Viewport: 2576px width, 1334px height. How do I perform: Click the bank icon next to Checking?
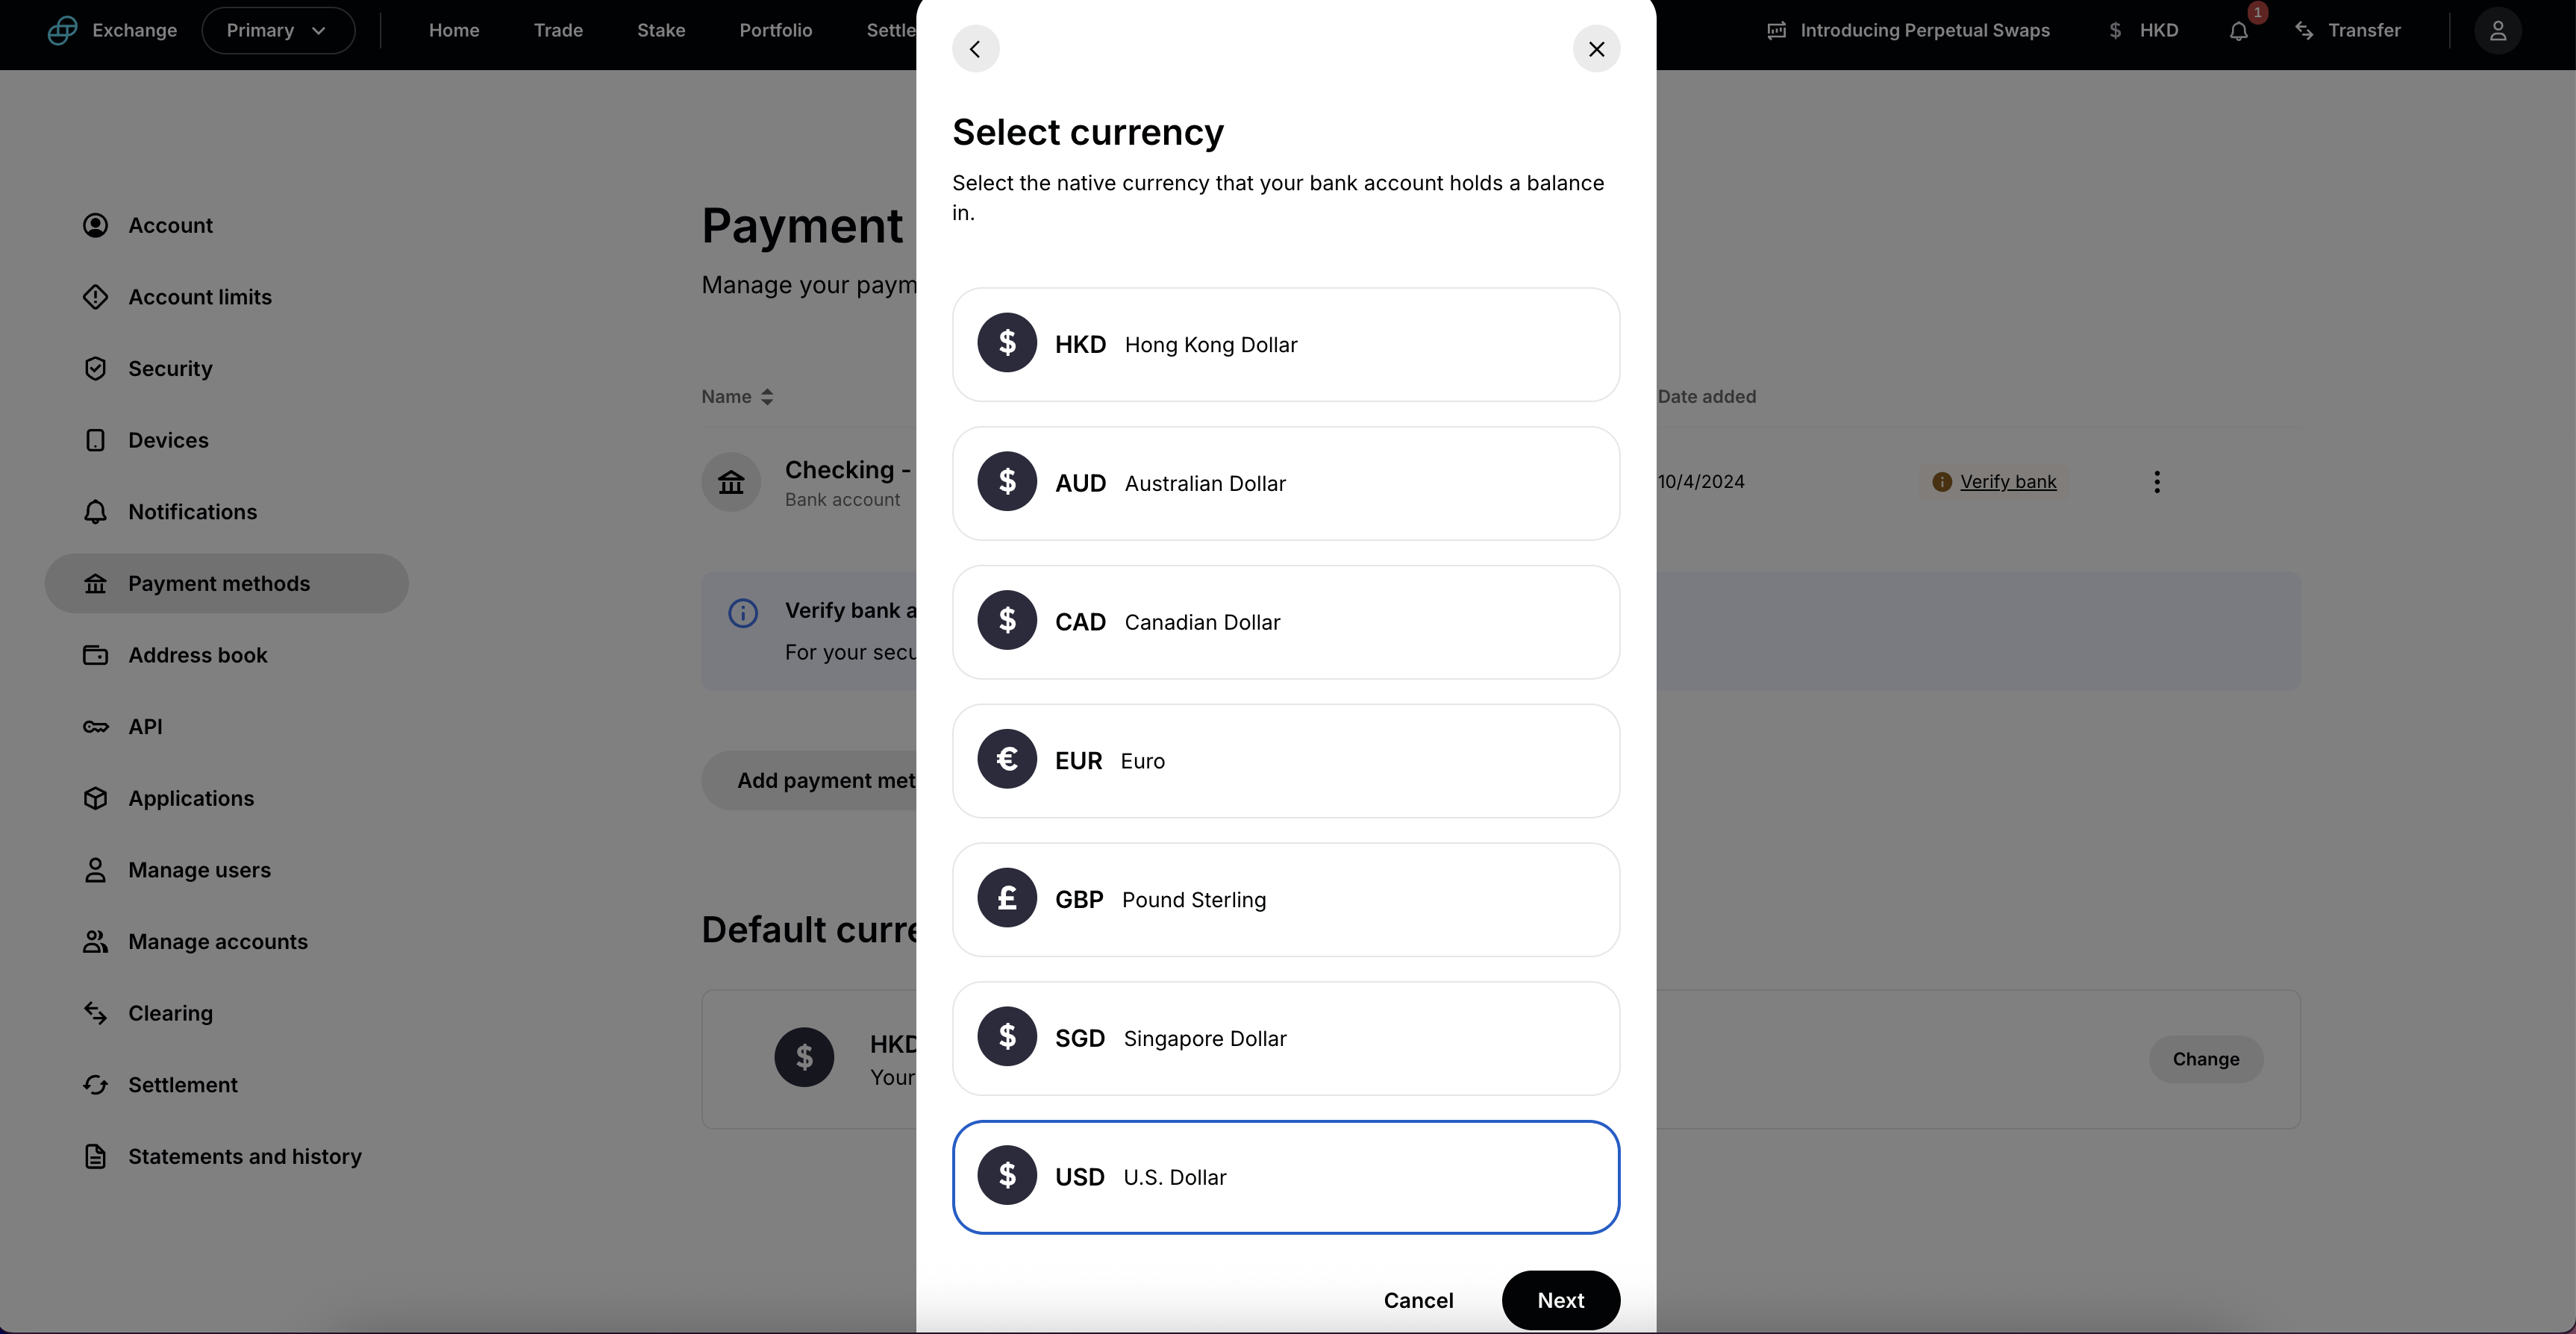731,482
